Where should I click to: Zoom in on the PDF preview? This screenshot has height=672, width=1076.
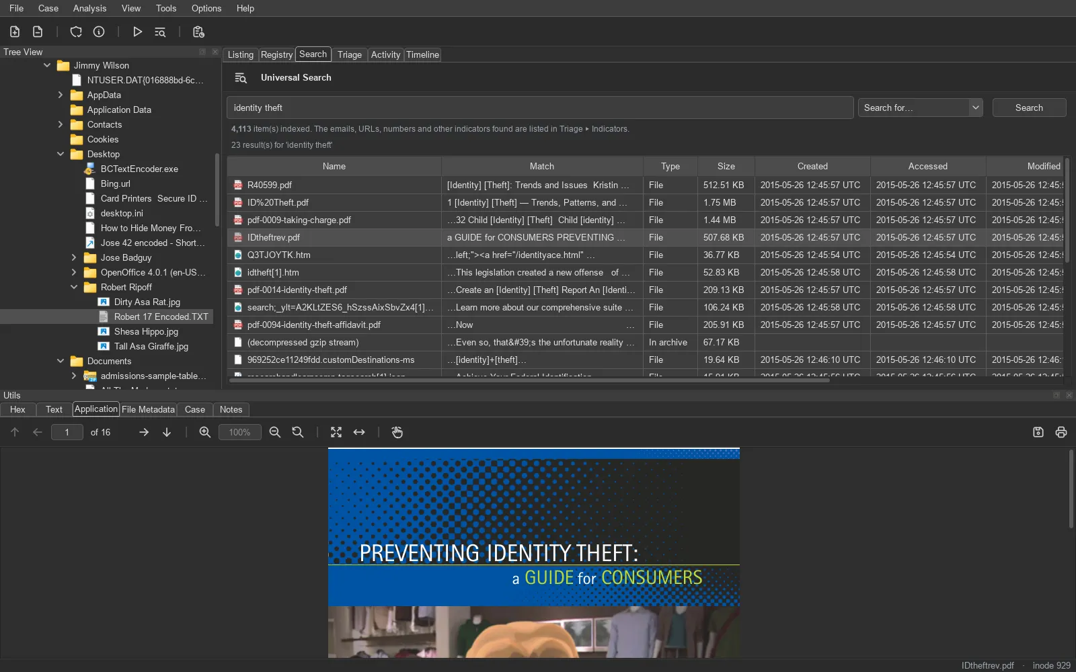(x=205, y=432)
